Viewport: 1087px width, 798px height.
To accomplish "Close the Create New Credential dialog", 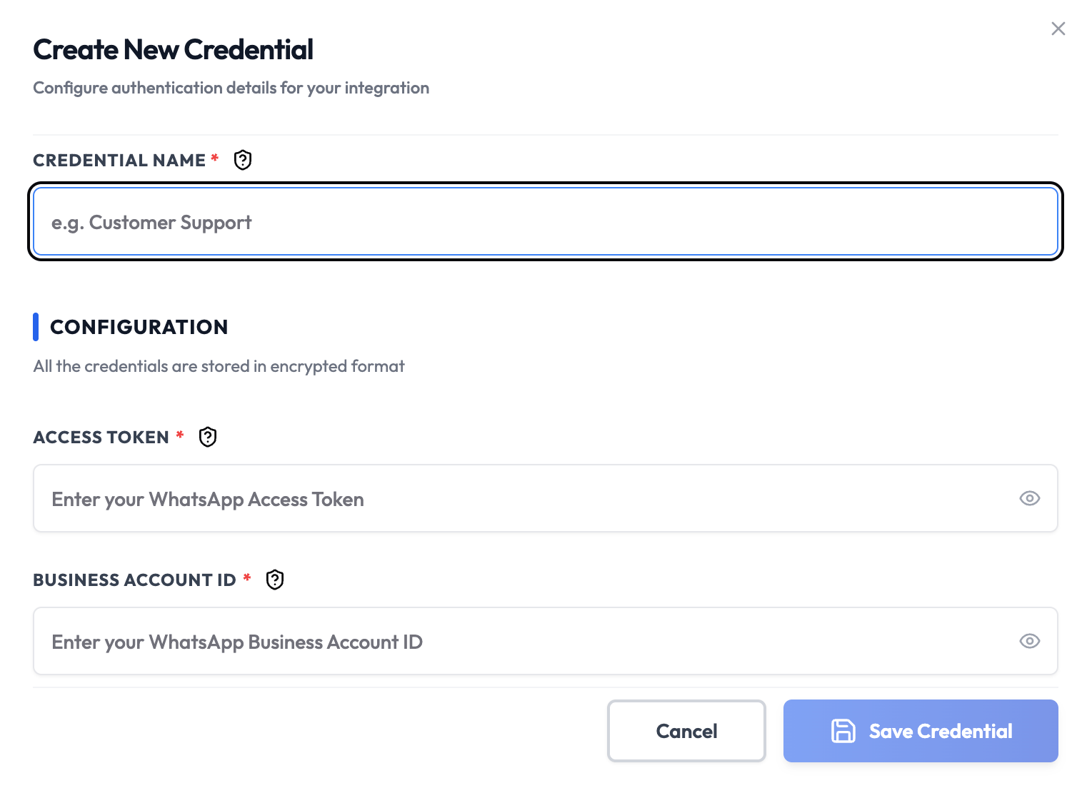I will (1058, 29).
